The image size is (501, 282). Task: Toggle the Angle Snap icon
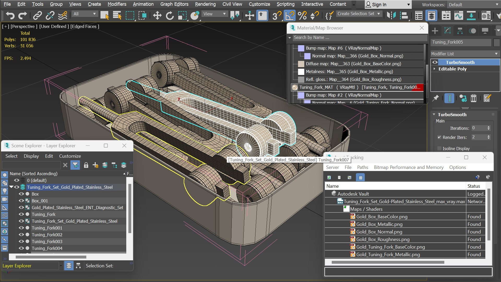[289, 16]
